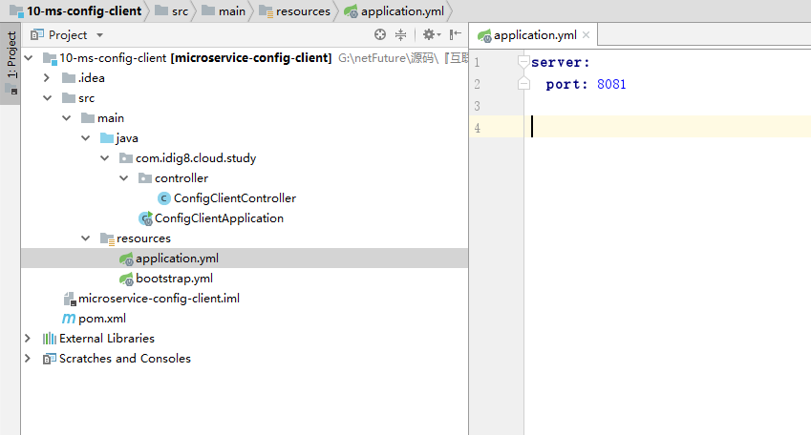Click the controller package icon
This screenshot has width=811, height=435.
pyautogui.click(x=145, y=178)
